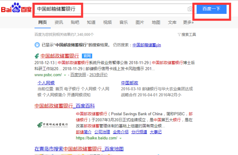Click the 百度一下 search button

click(211, 9)
